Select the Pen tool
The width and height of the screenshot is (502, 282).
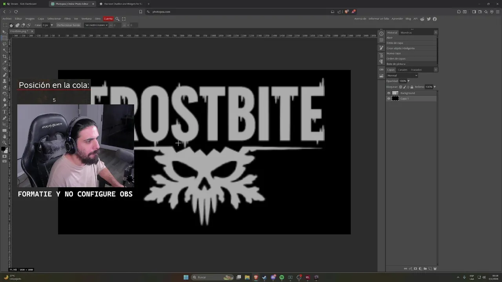pos(5,118)
